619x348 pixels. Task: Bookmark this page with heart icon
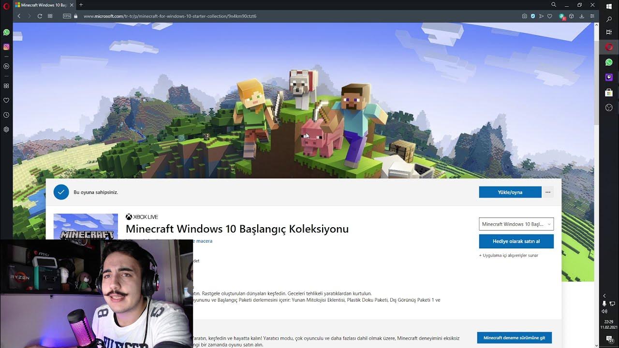550,16
